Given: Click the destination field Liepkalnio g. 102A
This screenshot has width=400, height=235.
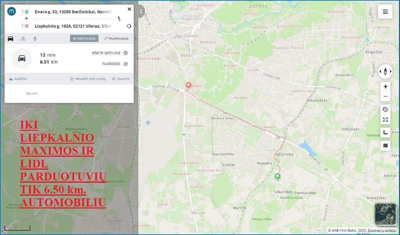Looking at the screenshot, I should pyautogui.click(x=73, y=26).
